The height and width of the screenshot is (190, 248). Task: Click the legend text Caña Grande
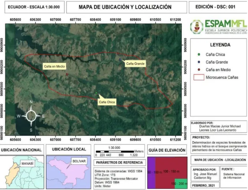click(x=217, y=62)
